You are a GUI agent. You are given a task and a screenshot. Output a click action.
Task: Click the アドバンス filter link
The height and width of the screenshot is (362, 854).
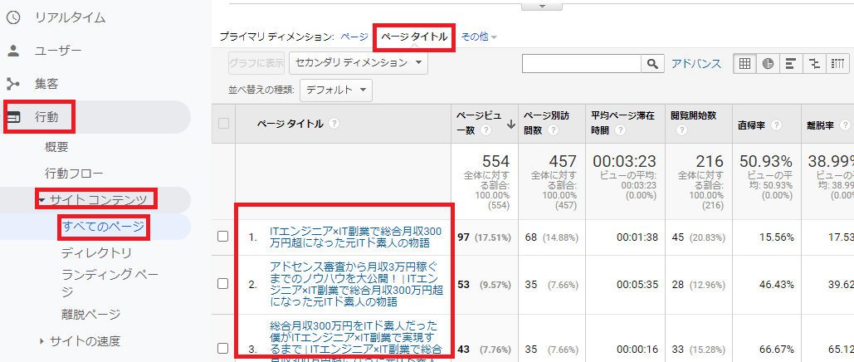coord(696,63)
